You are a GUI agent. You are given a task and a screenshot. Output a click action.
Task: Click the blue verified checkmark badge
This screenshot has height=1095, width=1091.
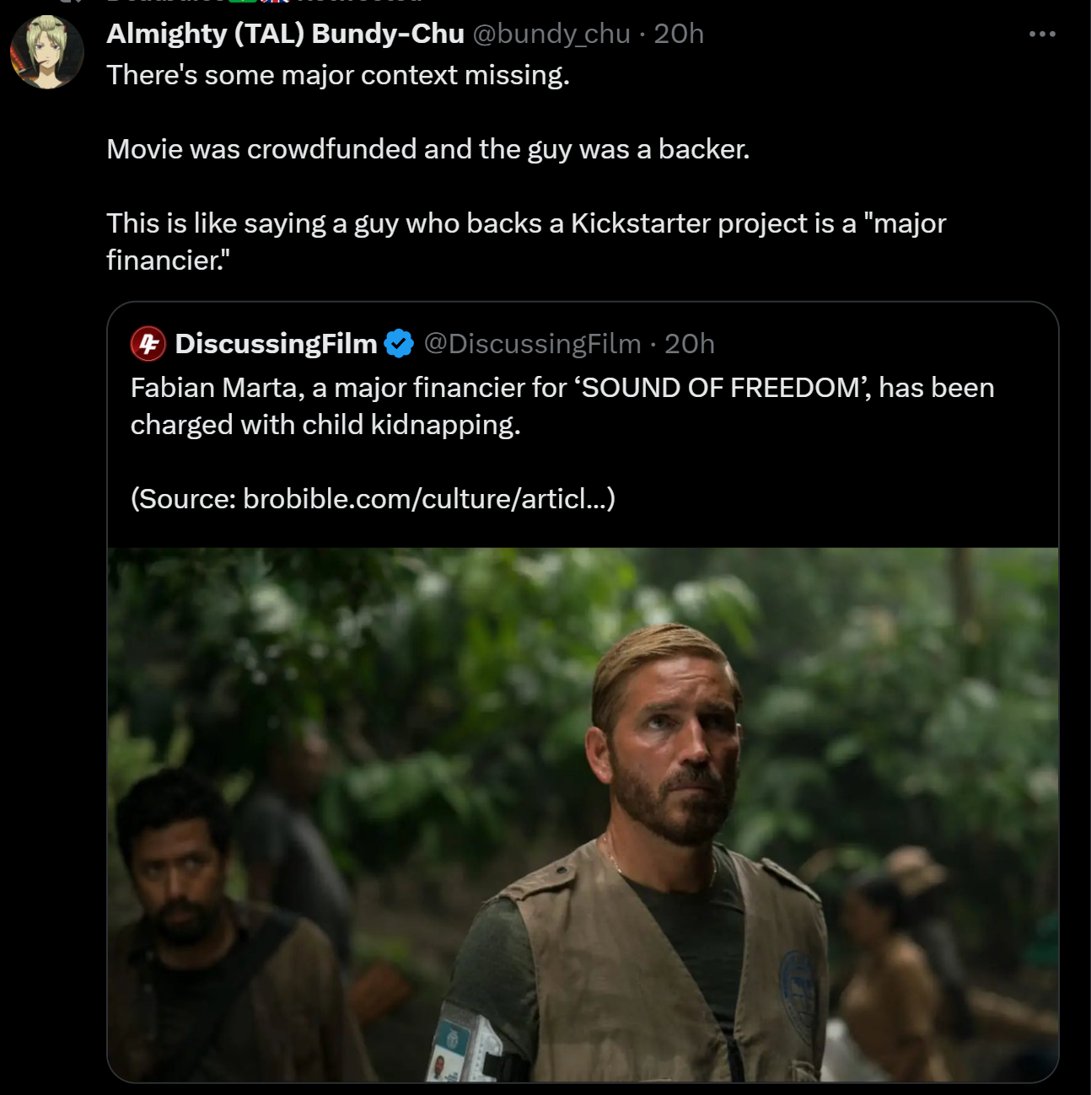(399, 344)
